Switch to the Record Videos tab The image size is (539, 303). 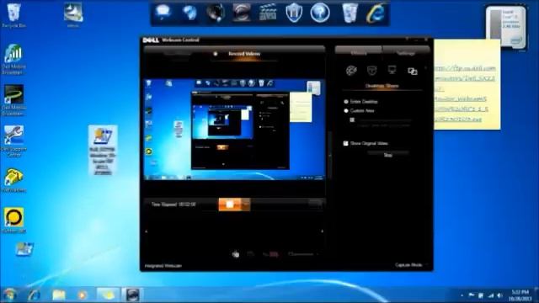click(x=244, y=54)
